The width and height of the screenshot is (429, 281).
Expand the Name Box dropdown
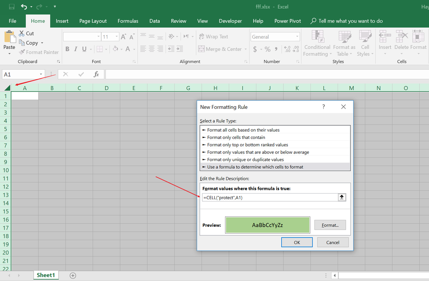[41, 74]
